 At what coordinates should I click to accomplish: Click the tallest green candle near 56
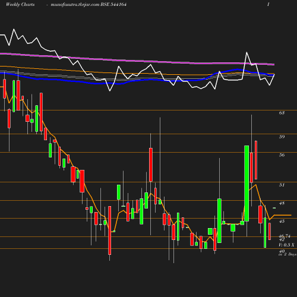(247, 184)
